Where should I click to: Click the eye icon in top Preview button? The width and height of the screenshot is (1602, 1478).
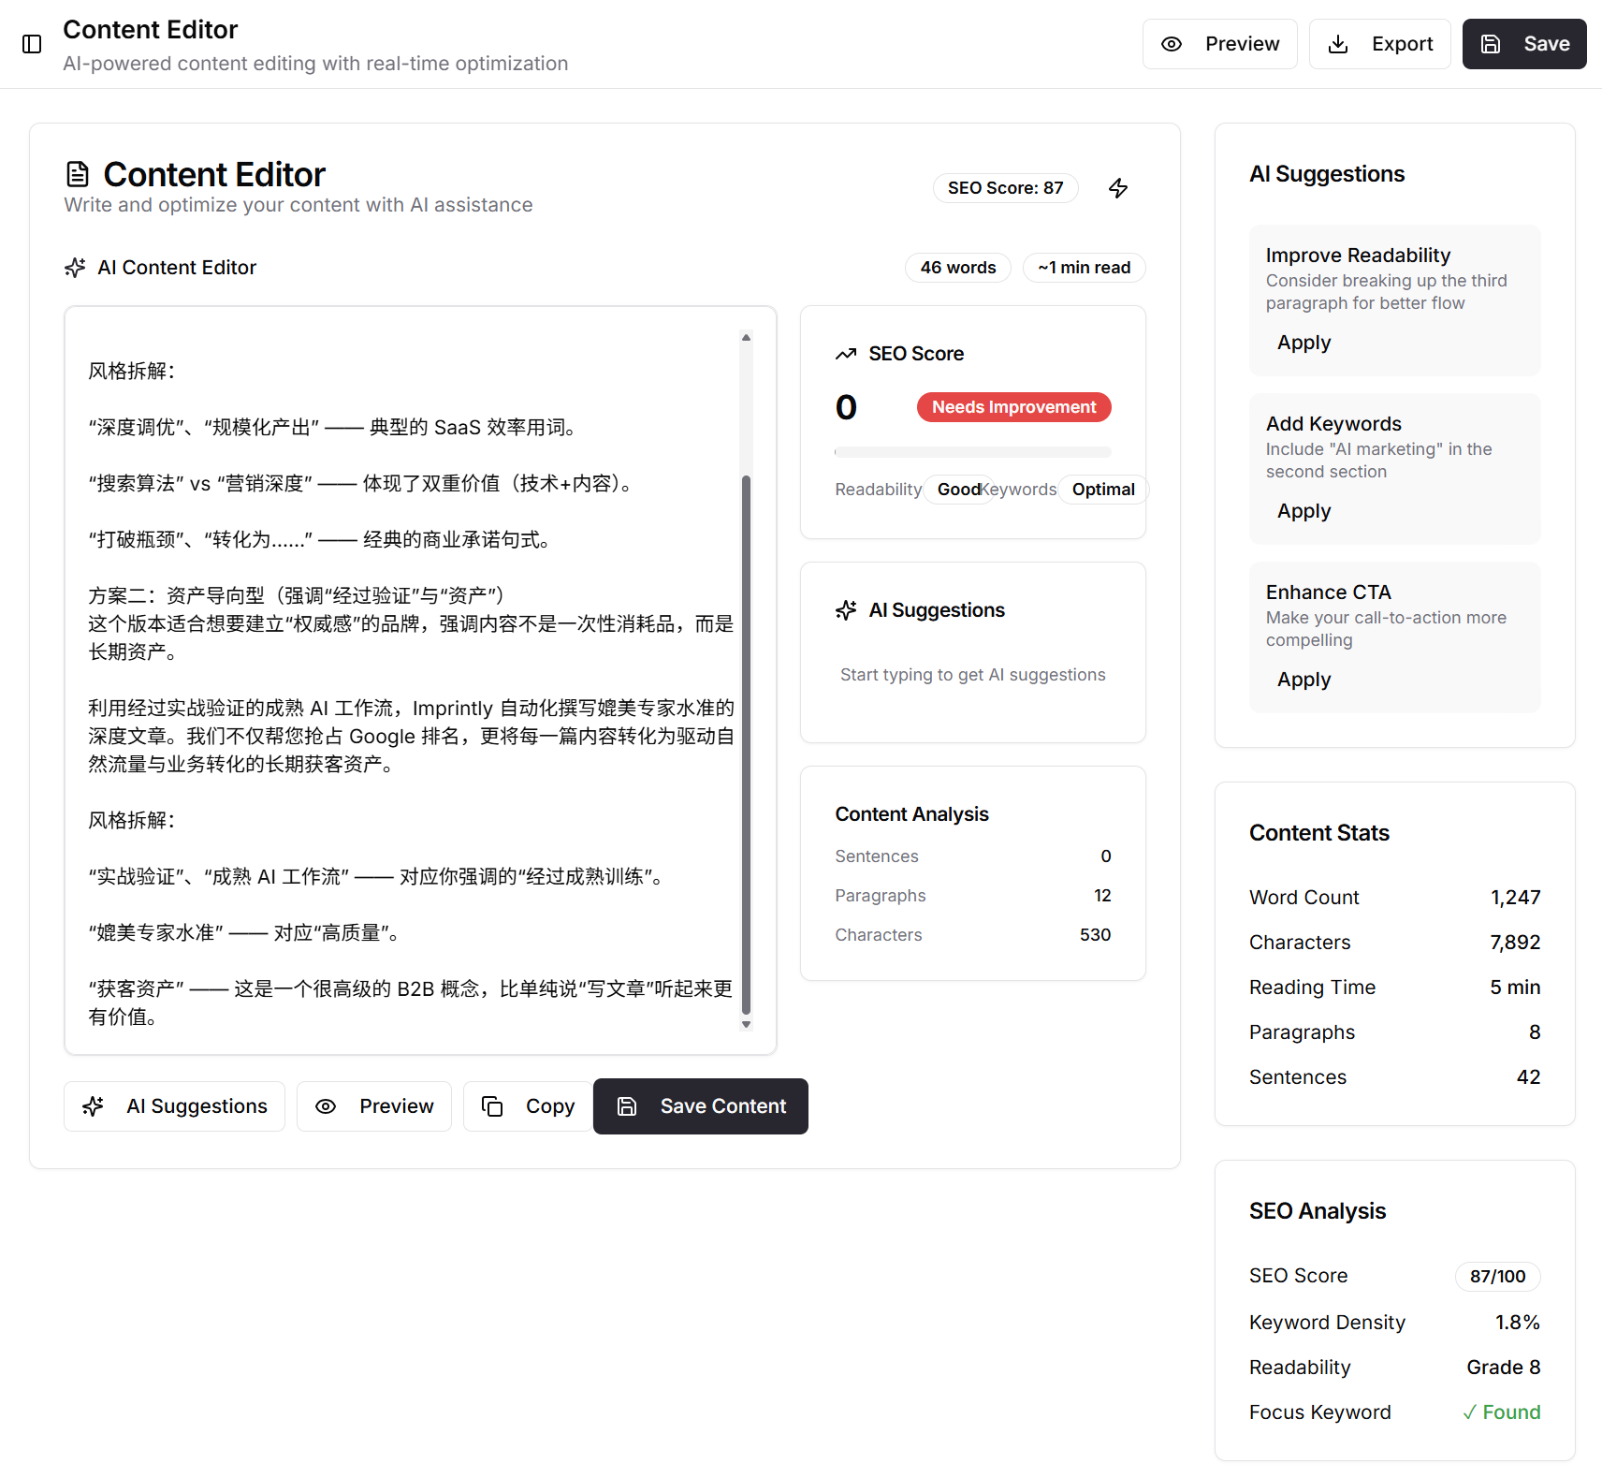pyautogui.click(x=1172, y=44)
